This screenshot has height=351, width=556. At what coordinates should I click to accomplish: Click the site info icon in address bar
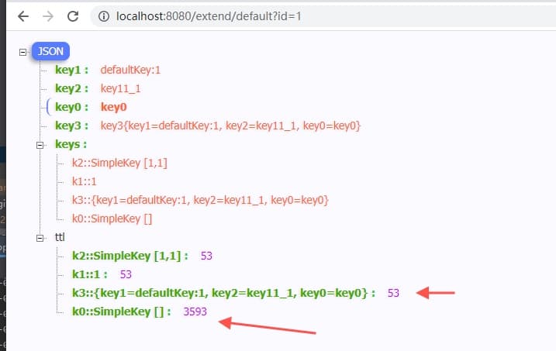(105, 15)
